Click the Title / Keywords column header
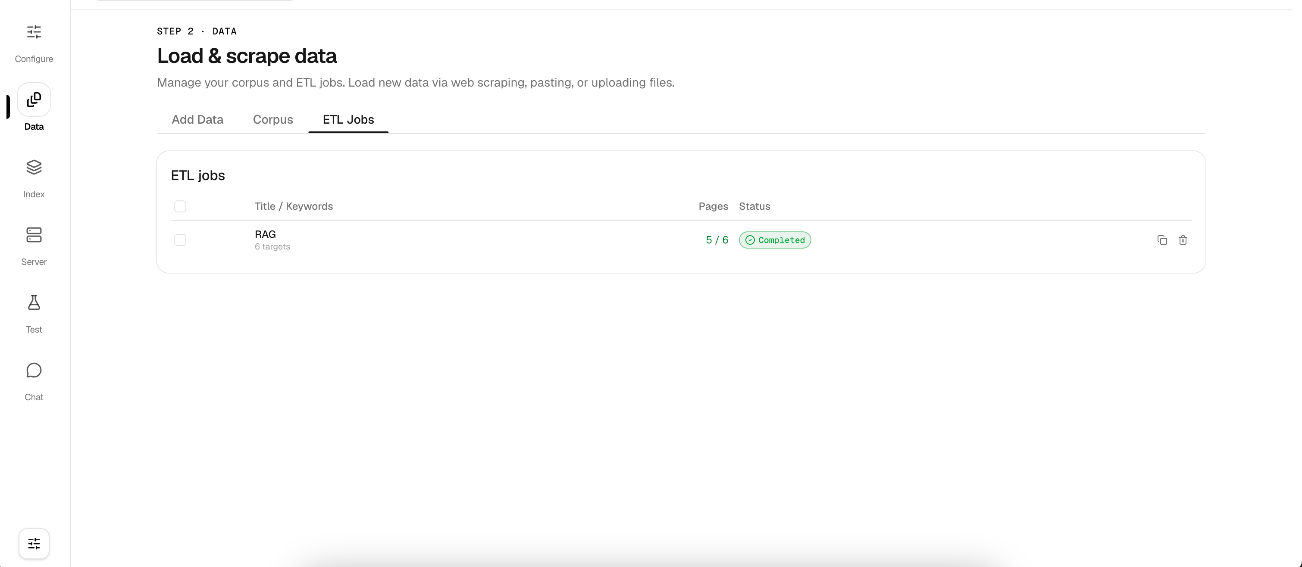 point(294,206)
